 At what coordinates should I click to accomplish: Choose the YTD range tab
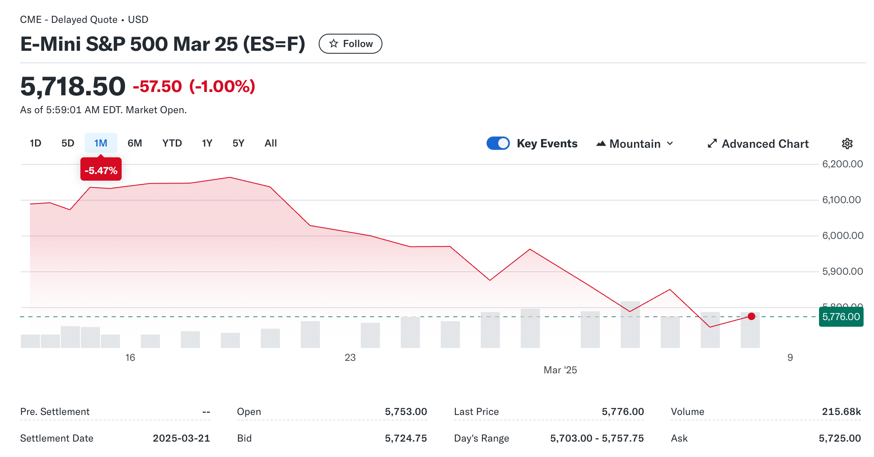(x=172, y=143)
